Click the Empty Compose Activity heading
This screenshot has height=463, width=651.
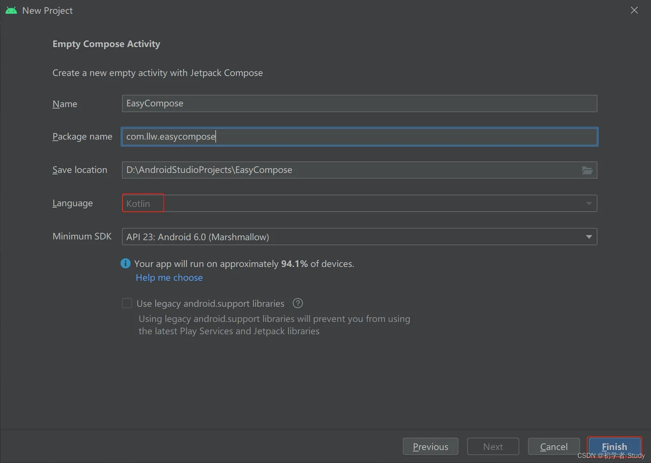(x=106, y=44)
